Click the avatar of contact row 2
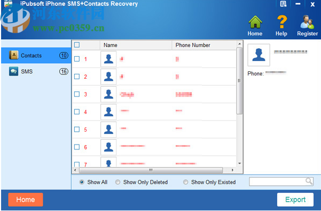The image size is (321, 211). click(x=108, y=77)
